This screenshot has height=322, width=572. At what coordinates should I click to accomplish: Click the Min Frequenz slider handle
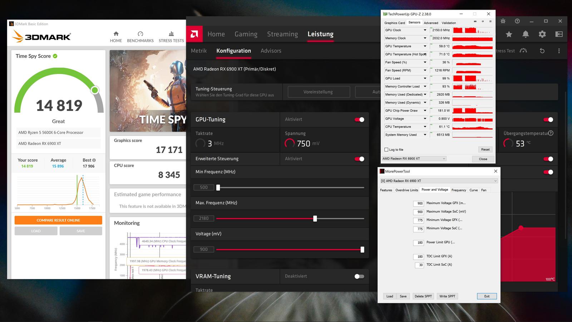(218, 187)
